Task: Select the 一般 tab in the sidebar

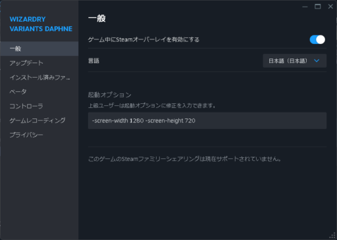Action: coord(39,49)
